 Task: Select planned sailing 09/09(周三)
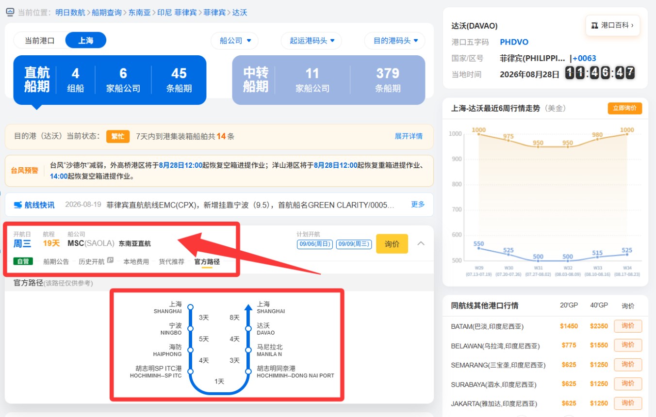pos(354,244)
